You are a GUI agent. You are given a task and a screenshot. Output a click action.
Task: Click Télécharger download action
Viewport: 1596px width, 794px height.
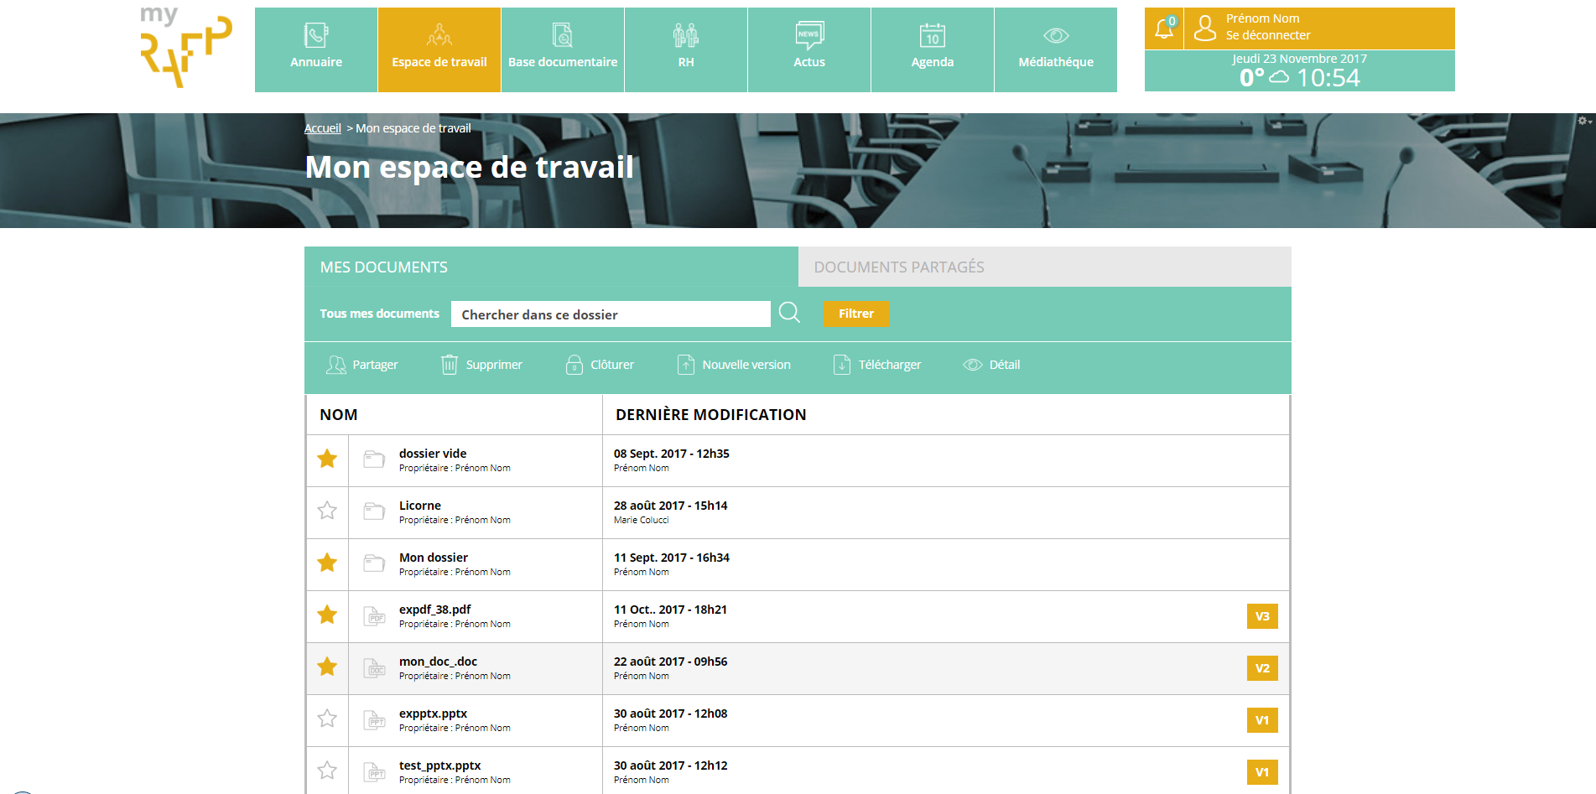[x=877, y=365]
